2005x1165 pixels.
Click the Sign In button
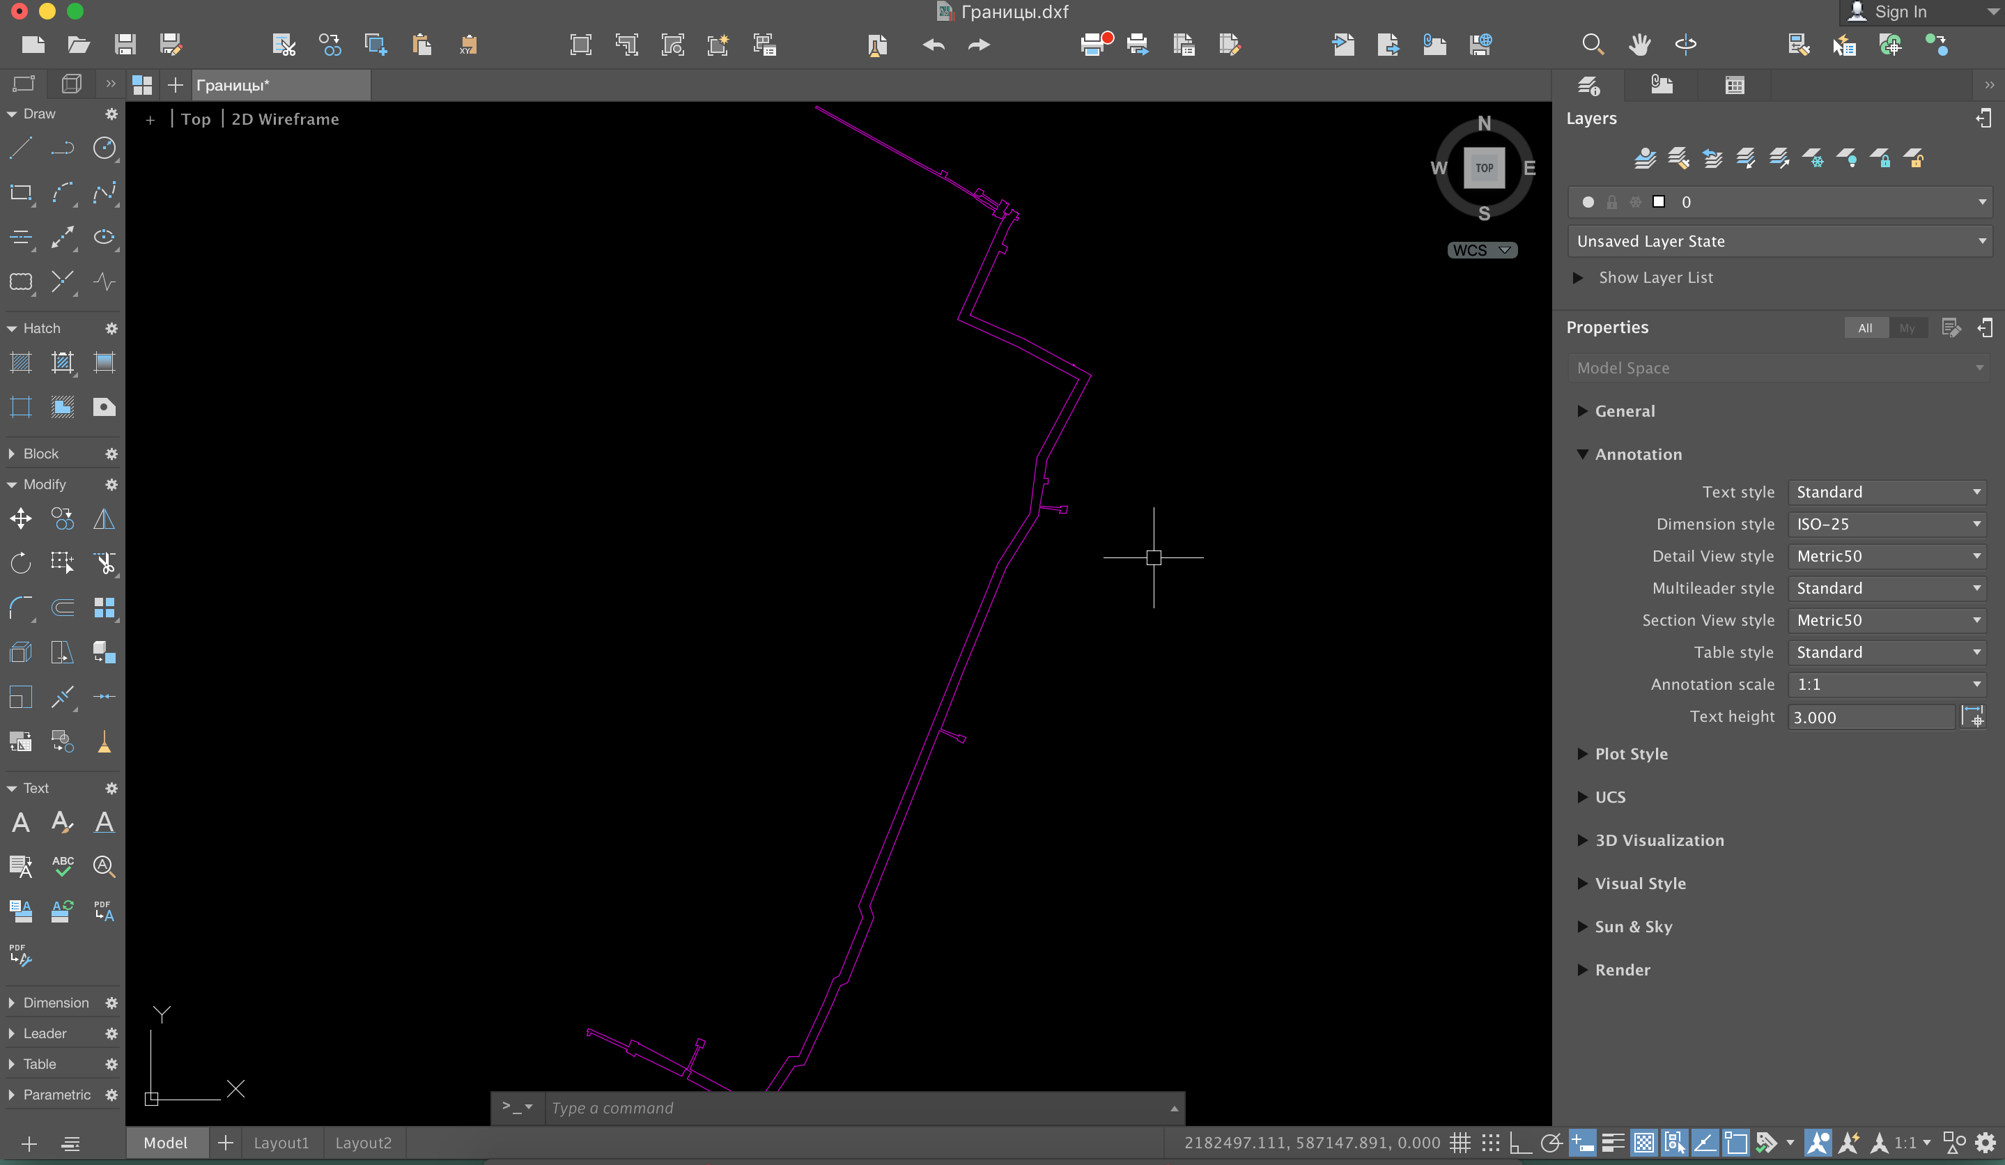coord(1899,12)
